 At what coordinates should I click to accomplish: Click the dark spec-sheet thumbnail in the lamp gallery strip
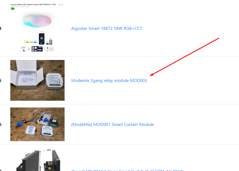point(37,49)
